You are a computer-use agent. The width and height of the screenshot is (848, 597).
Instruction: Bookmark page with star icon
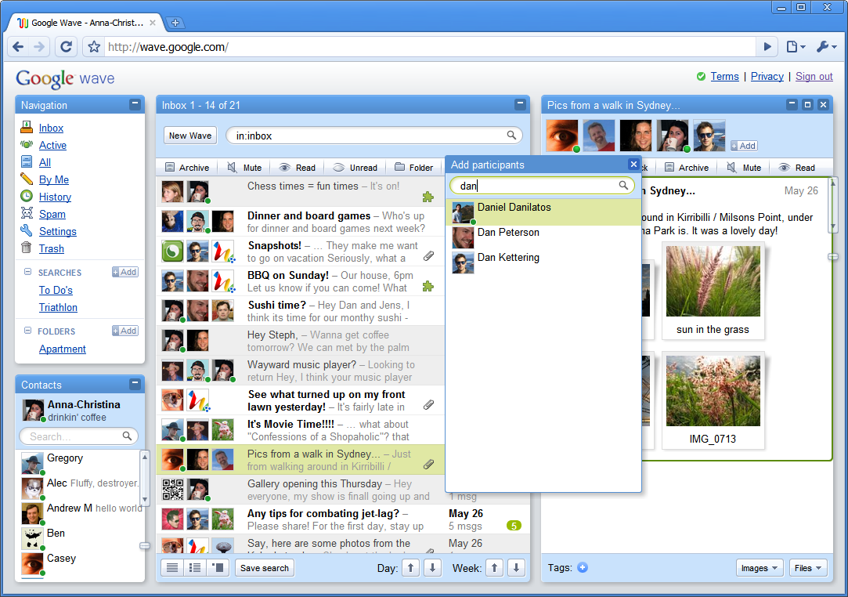(x=94, y=47)
